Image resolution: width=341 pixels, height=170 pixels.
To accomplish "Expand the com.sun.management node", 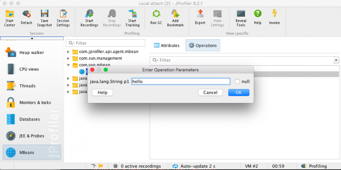I will pos(68,58).
